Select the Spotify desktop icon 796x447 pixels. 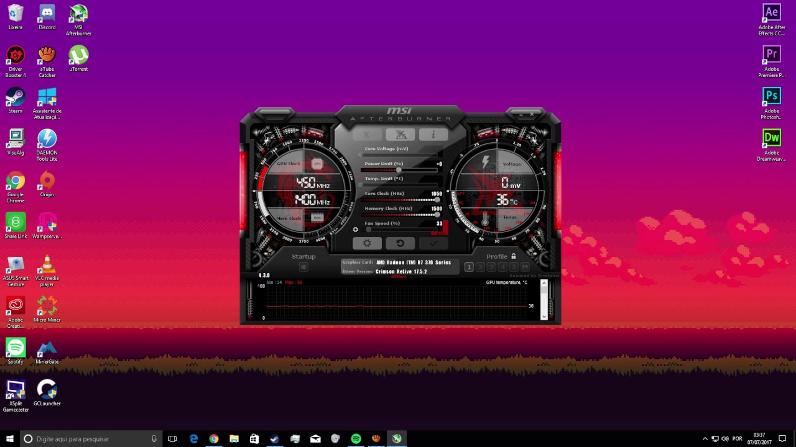tap(16, 351)
